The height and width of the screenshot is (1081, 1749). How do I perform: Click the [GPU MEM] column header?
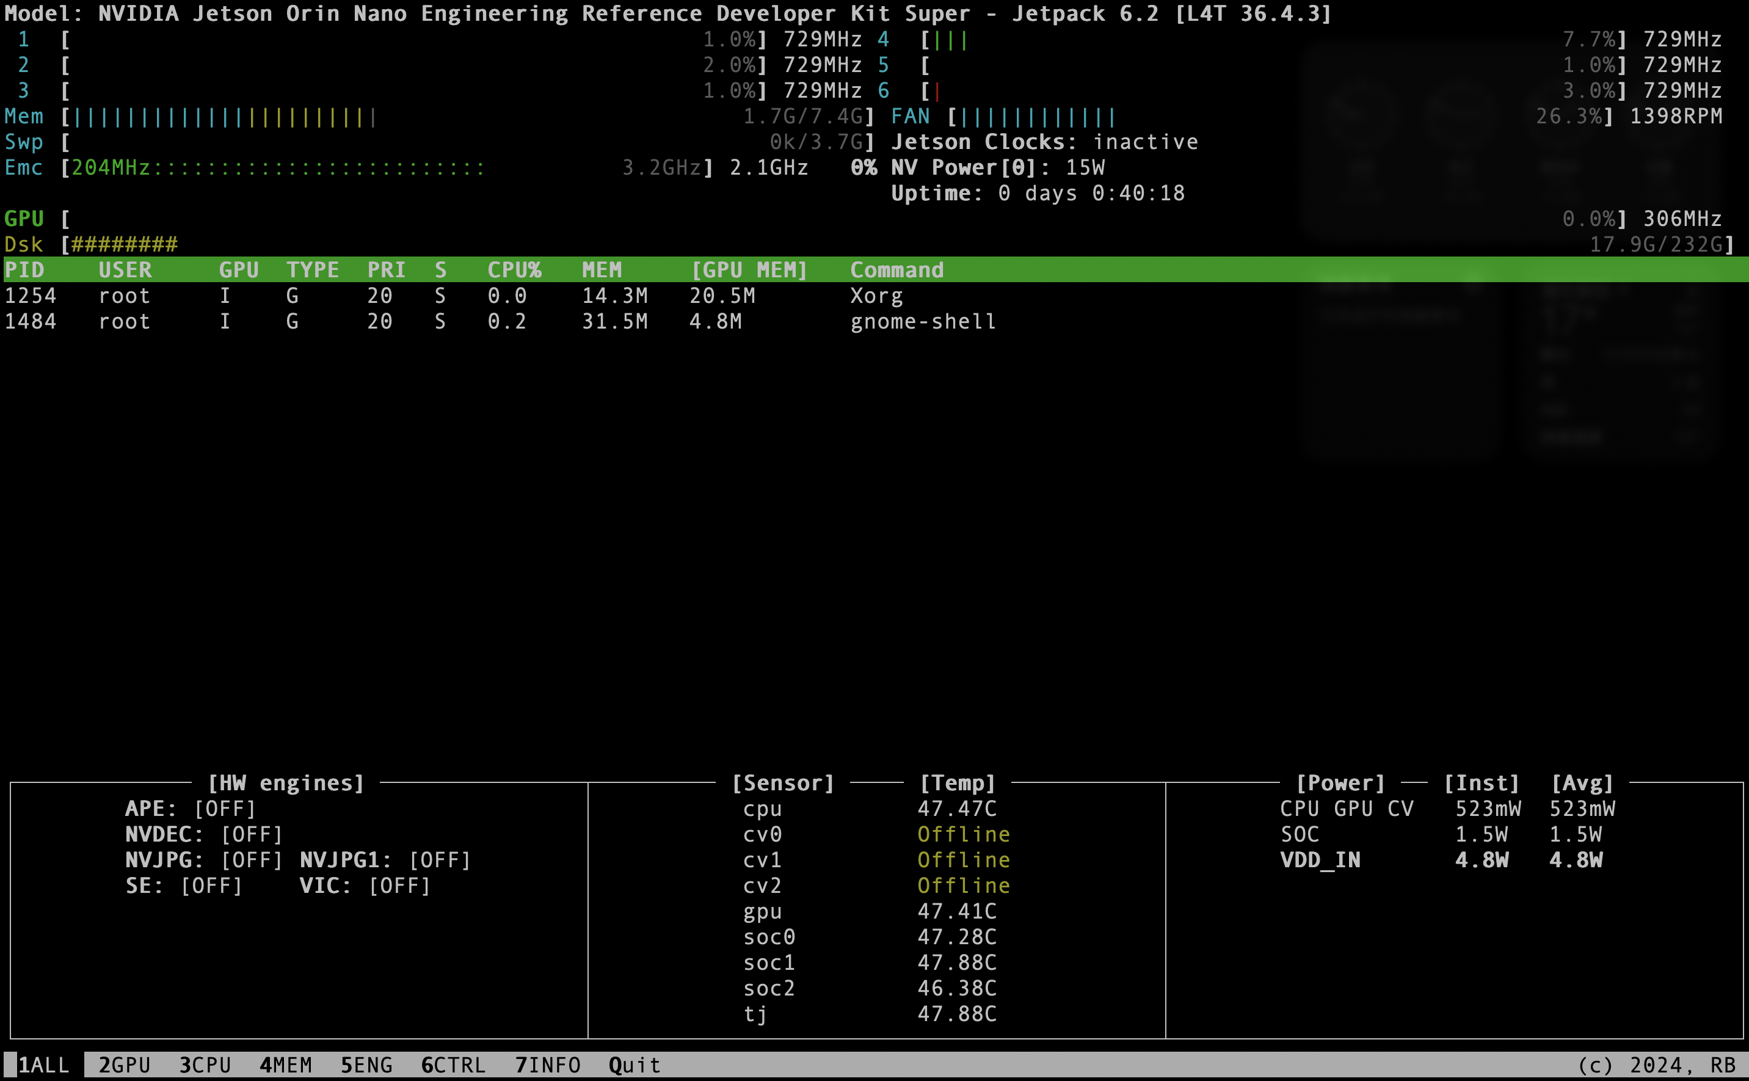[749, 270]
